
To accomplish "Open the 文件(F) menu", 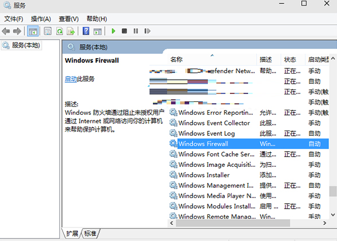I will pos(14,19).
